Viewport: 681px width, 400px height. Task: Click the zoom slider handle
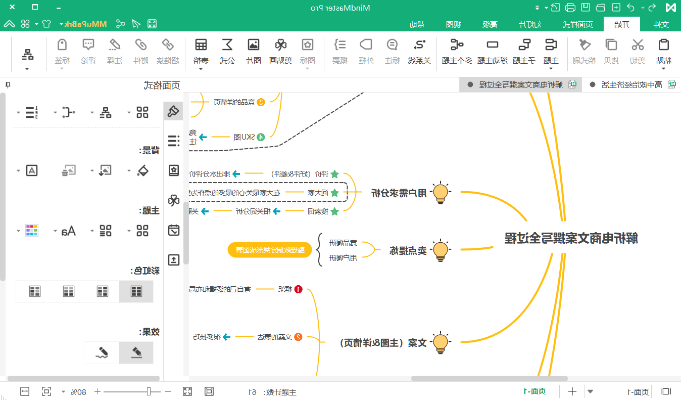click(x=149, y=391)
